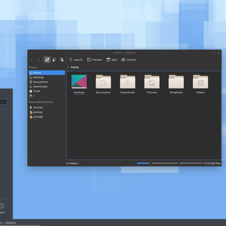
Task: Click the Dolphin taskbar entry
Action: coord(20,223)
